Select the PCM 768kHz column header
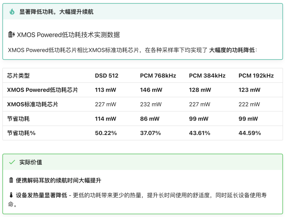 point(158,76)
